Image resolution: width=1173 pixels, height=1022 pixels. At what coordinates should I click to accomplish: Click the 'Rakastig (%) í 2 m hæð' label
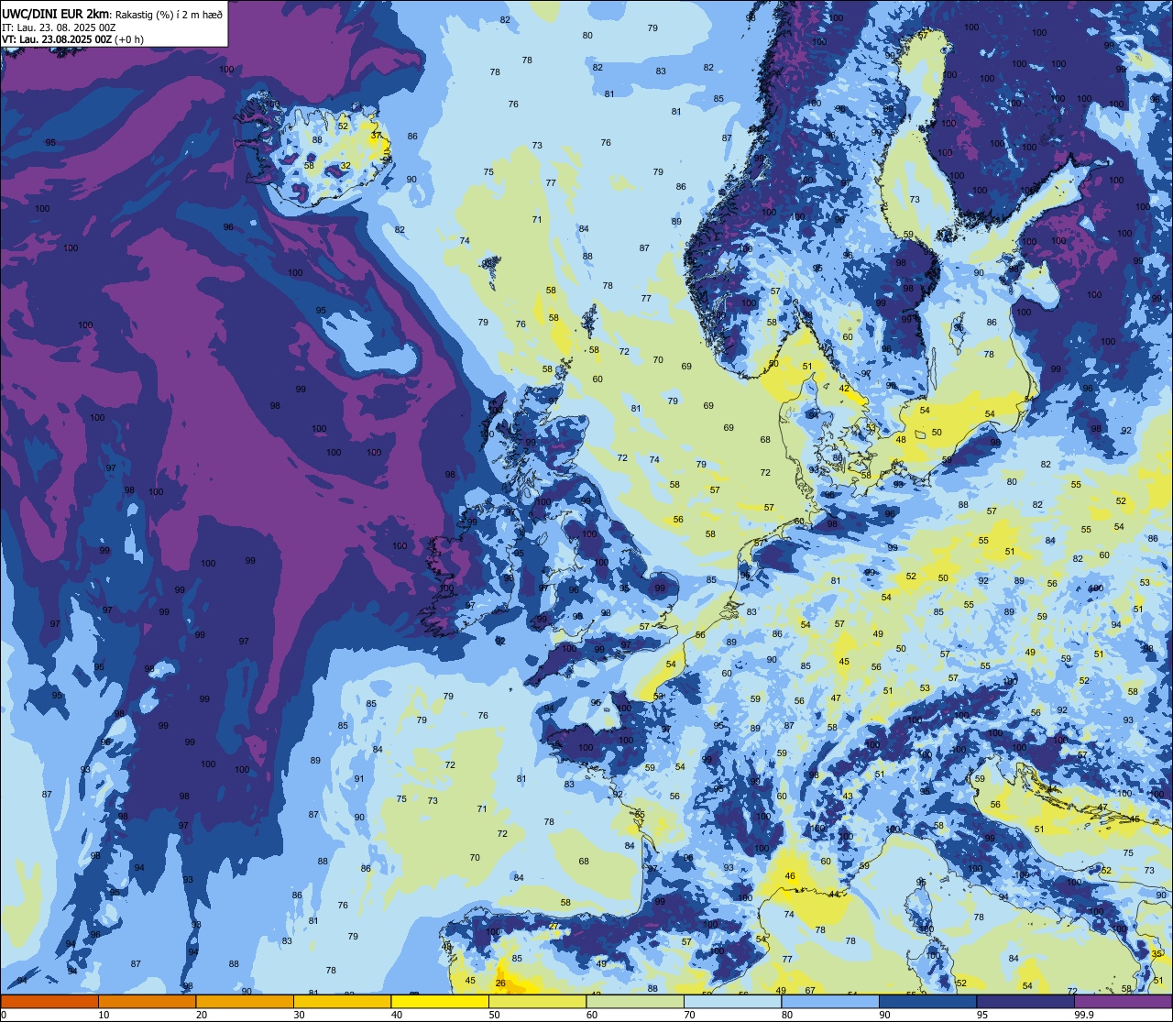[169, 13]
